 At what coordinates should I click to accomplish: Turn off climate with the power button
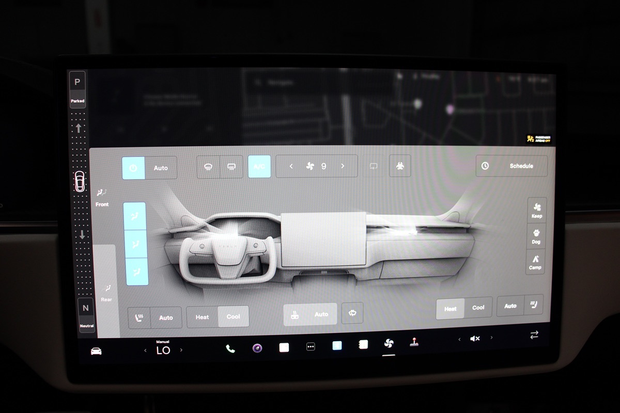(133, 168)
